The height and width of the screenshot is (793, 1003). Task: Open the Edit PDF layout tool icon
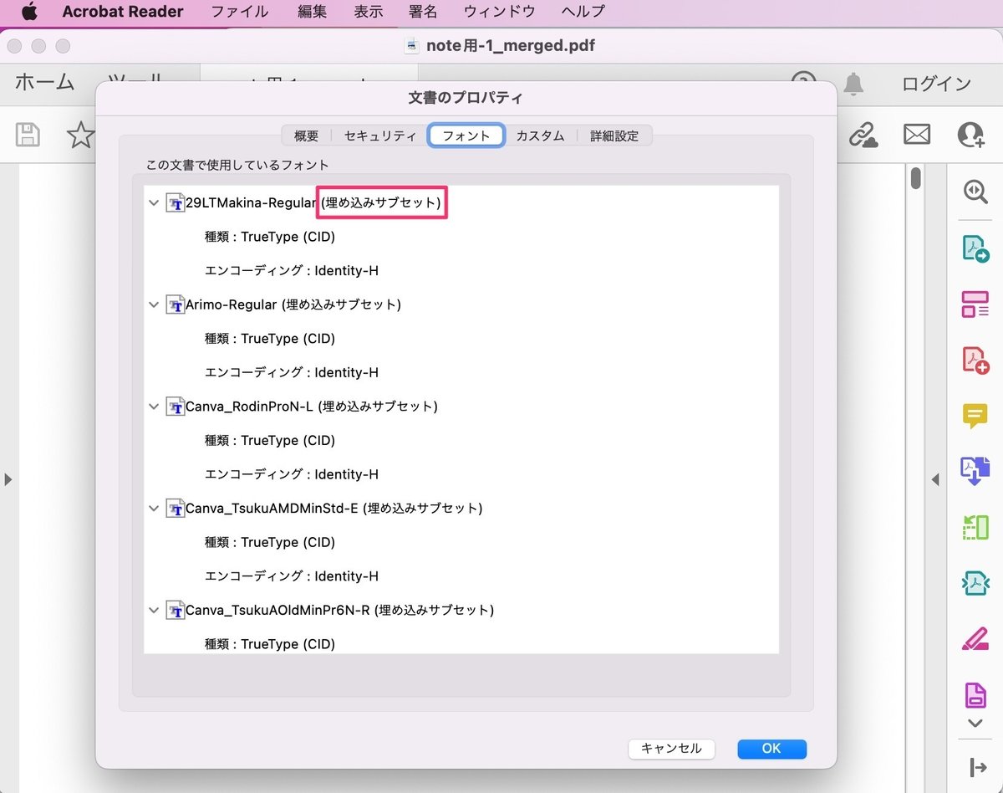click(975, 304)
